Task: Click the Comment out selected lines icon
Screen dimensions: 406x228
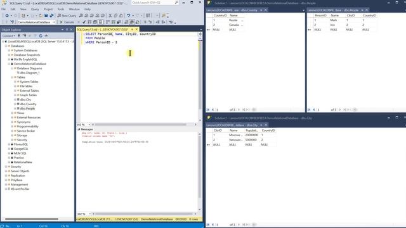Action: [145, 22]
